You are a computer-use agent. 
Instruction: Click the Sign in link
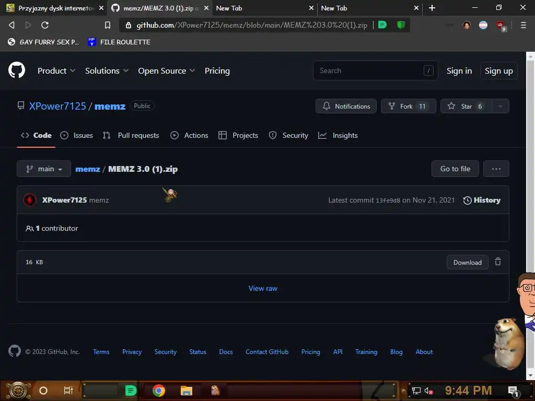coord(459,70)
